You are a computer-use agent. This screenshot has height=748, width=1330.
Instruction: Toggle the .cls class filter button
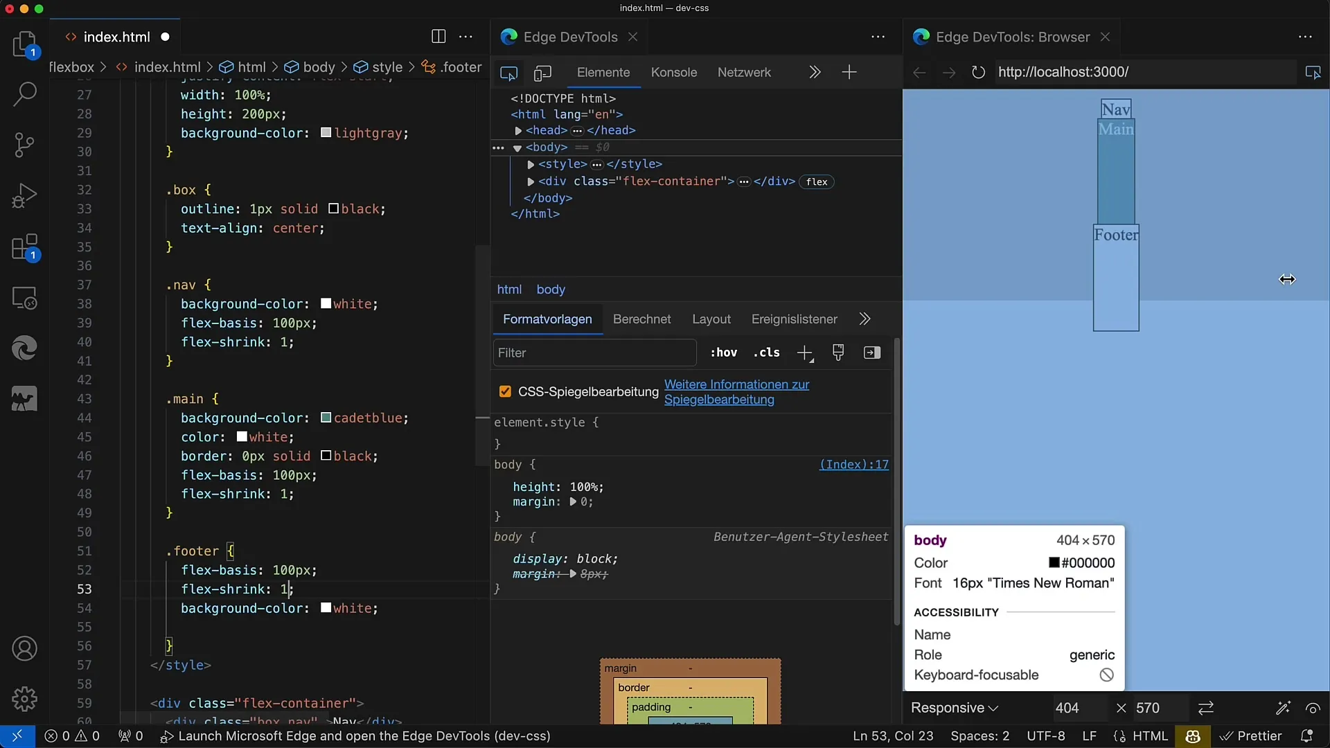pyautogui.click(x=765, y=353)
